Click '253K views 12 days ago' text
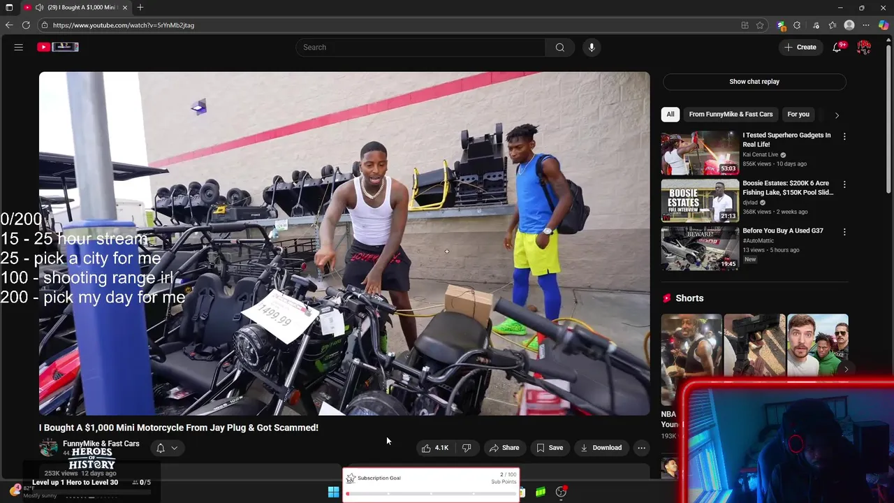 click(80, 473)
